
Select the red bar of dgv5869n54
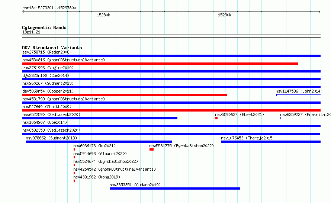click(x=124, y=95)
